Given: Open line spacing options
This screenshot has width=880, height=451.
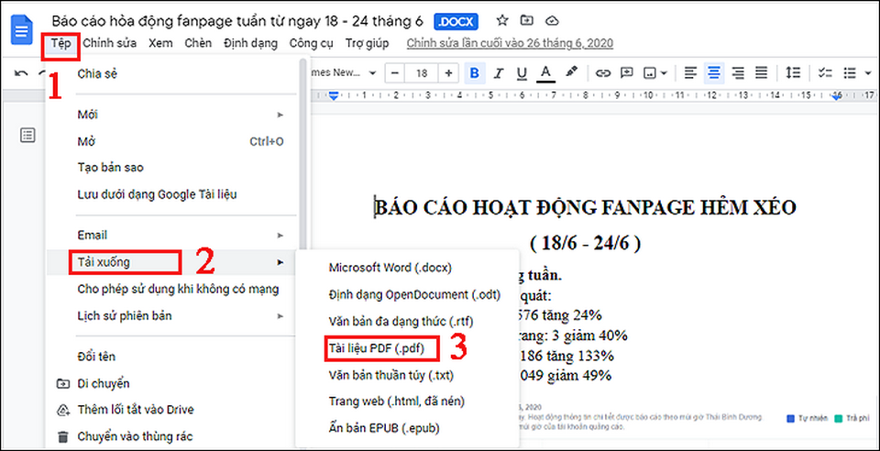Looking at the screenshot, I should (793, 72).
